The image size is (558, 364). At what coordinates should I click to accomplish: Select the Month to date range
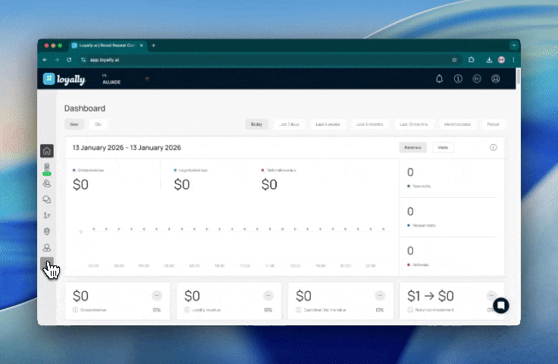[457, 124]
